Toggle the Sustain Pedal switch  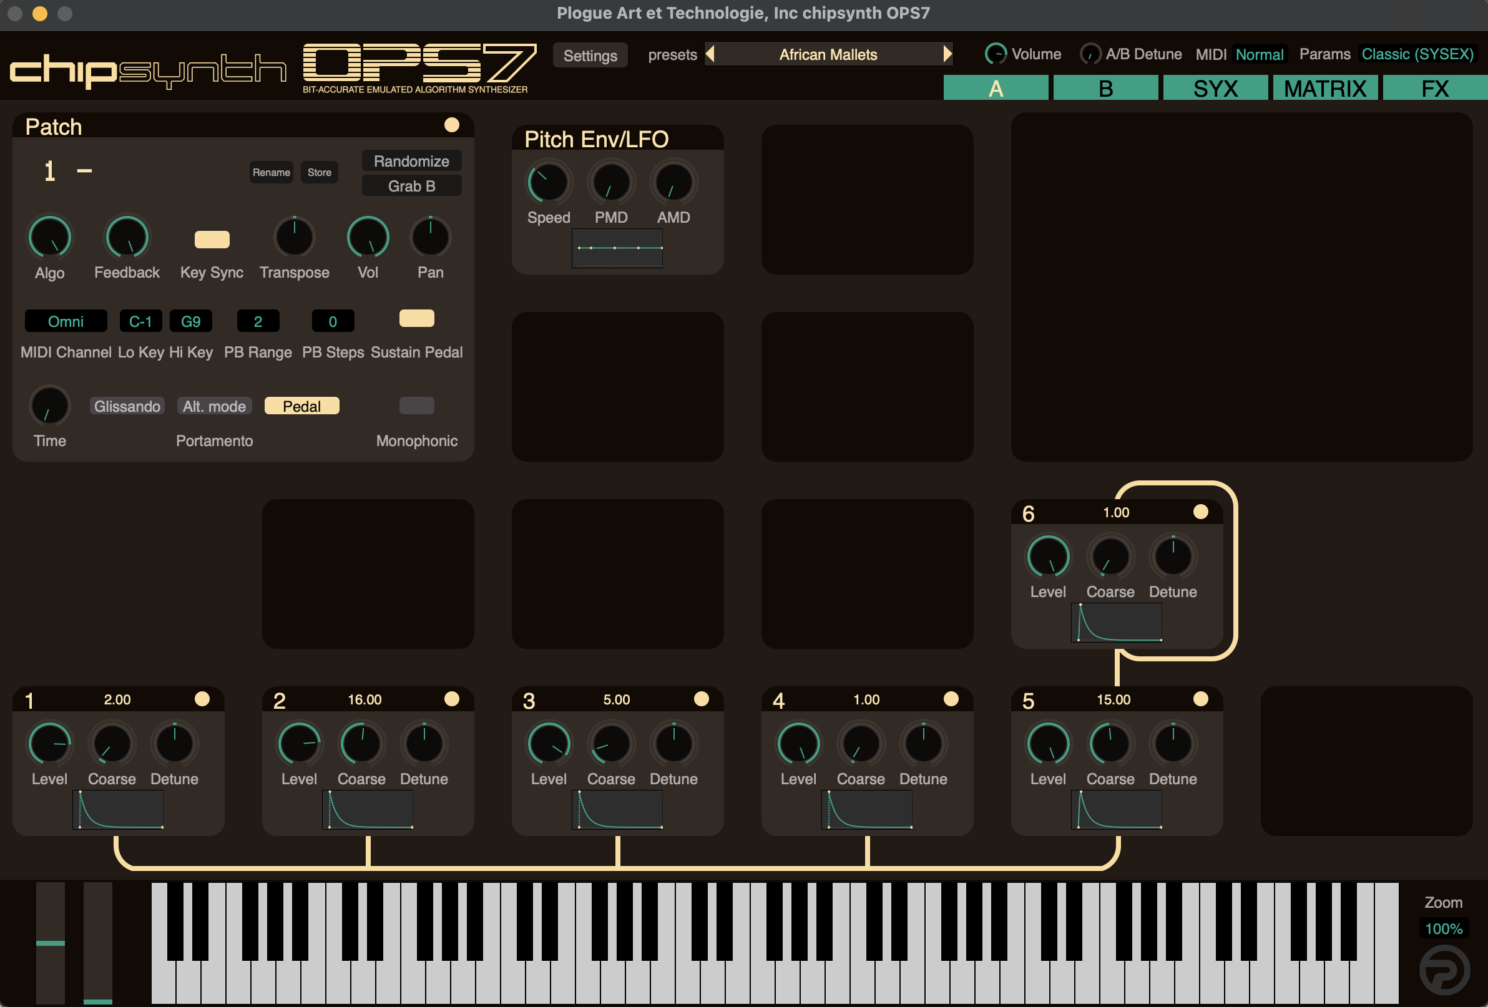pos(417,318)
